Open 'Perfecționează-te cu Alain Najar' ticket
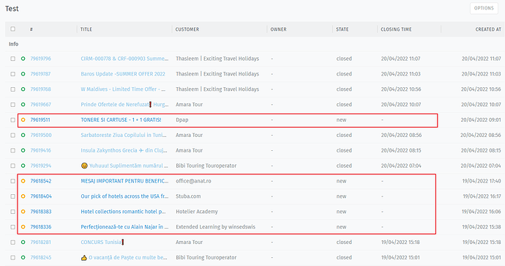The height and width of the screenshot is (266, 505). tap(124, 227)
